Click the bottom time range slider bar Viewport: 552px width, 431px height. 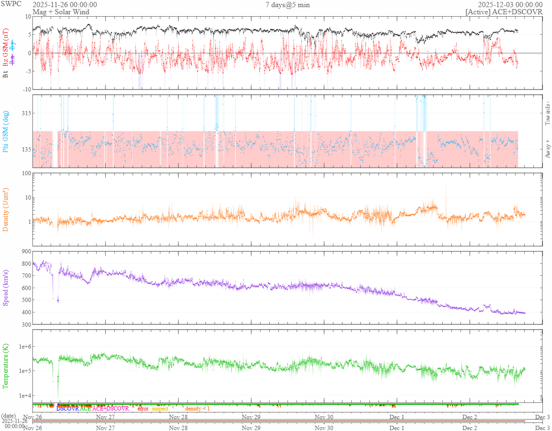coord(279,421)
